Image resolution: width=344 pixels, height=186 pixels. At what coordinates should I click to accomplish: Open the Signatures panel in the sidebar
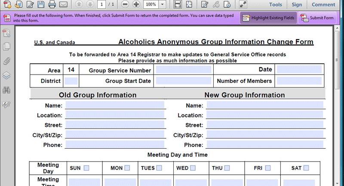point(6,105)
